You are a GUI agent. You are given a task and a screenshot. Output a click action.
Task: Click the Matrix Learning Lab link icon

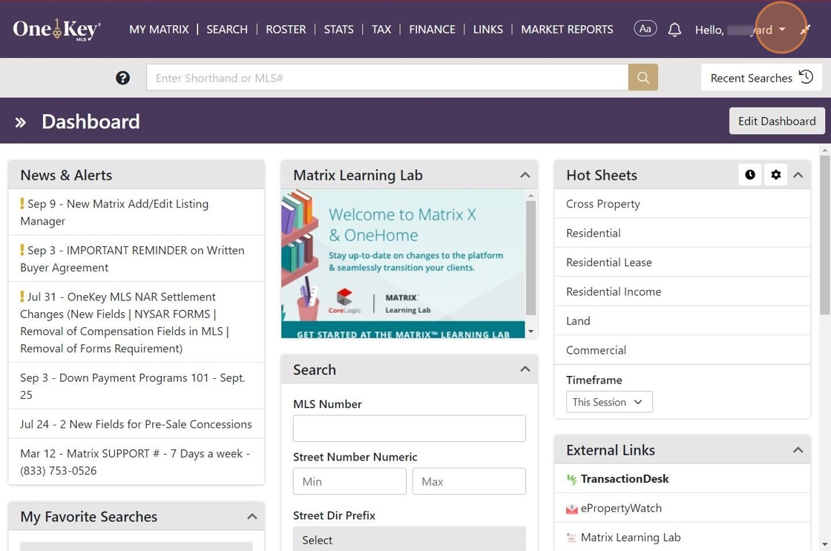[x=571, y=538]
